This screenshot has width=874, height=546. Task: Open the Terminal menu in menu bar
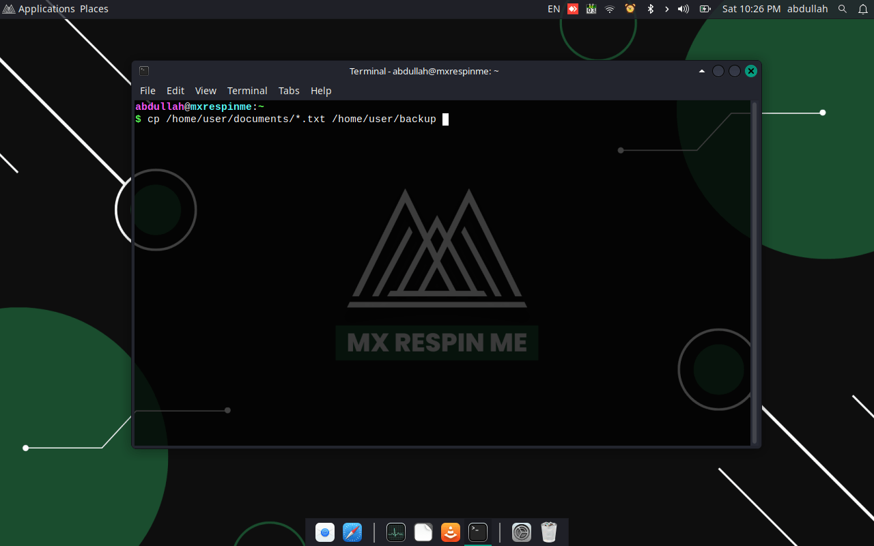[247, 91]
